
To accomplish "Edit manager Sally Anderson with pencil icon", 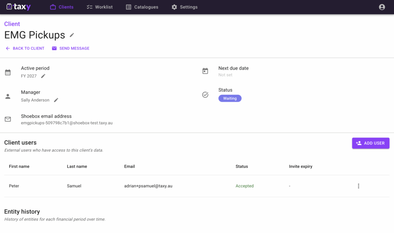I will (56, 100).
